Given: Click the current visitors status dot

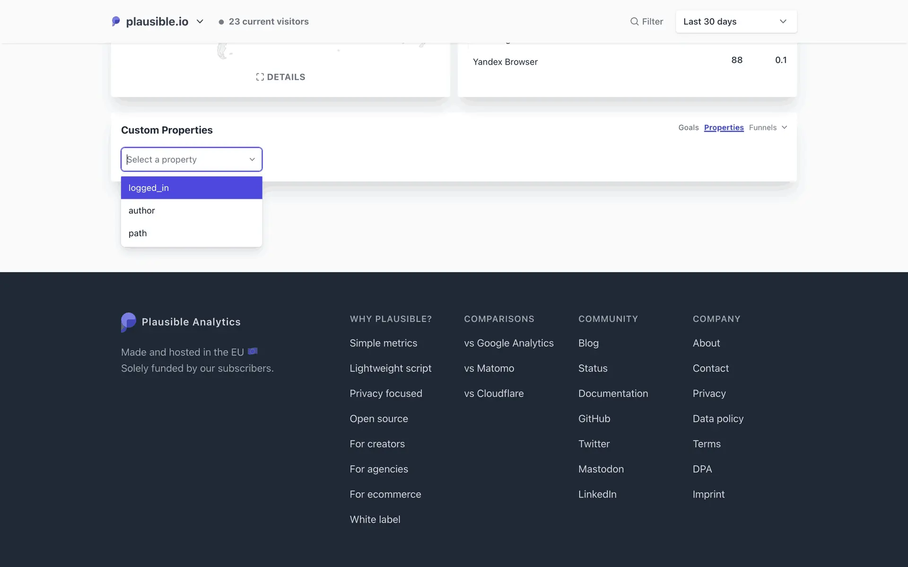Looking at the screenshot, I should [x=221, y=22].
